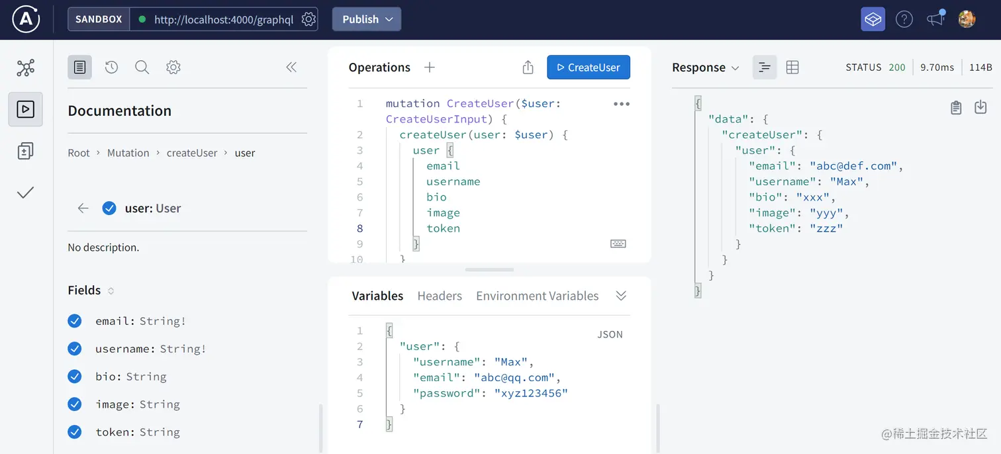Add a new operation tab

430,67
